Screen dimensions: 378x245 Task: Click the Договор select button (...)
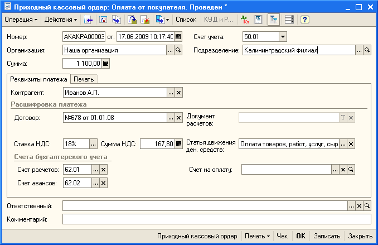[171, 118]
